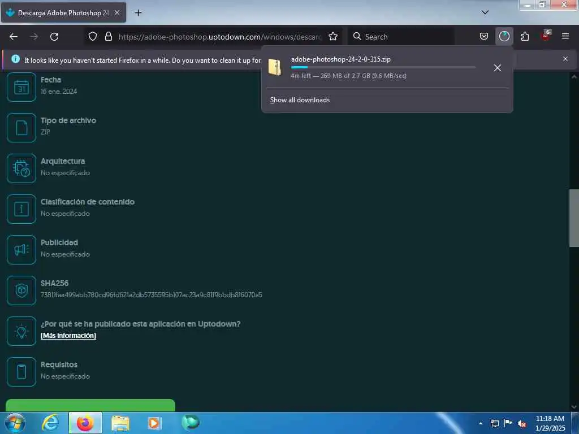Click the forward navigation arrow
Image resolution: width=579 pixels, height=434 pixels.
click(34, 37)
